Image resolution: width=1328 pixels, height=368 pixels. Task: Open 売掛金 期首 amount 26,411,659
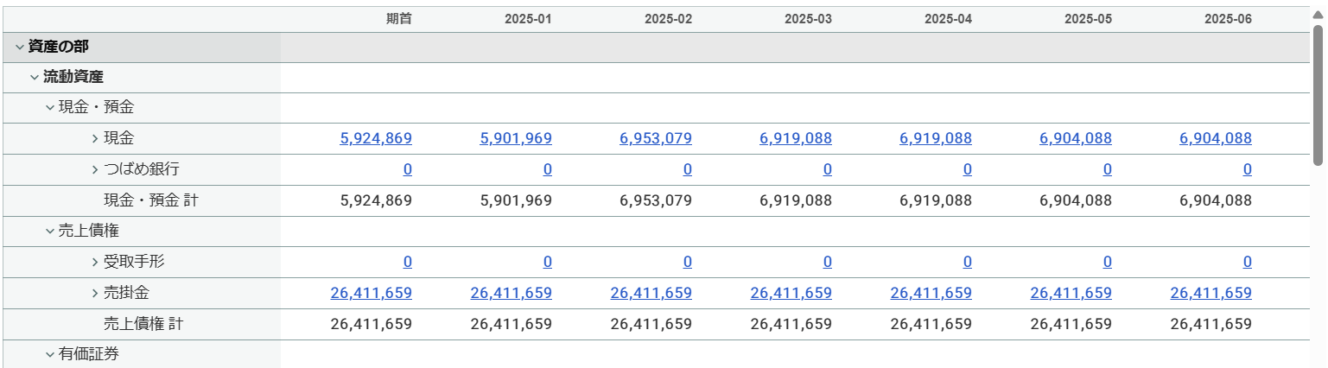(x=372, y=293)
